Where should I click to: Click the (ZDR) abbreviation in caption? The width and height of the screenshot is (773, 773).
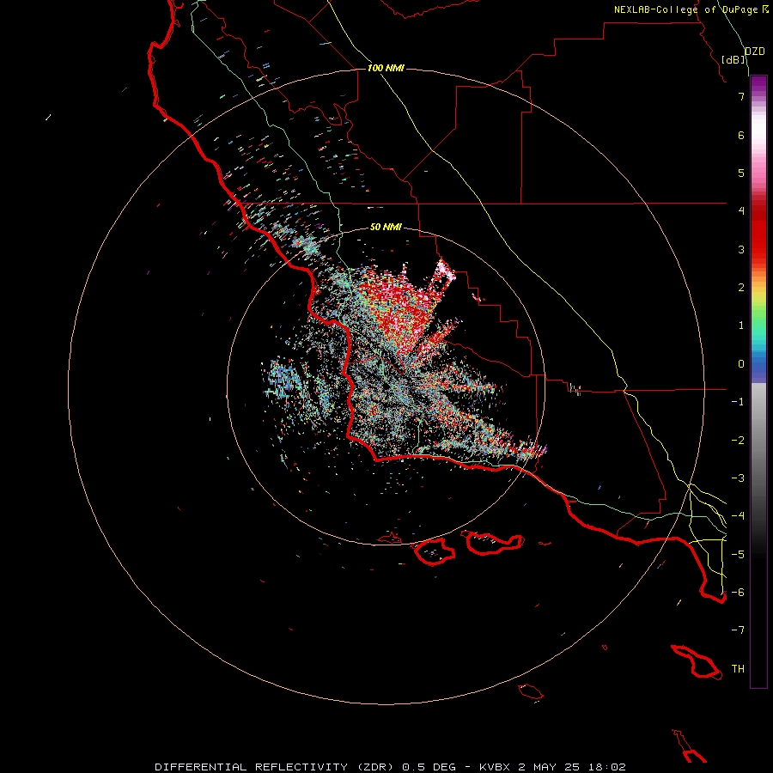[x=374, y=767]
